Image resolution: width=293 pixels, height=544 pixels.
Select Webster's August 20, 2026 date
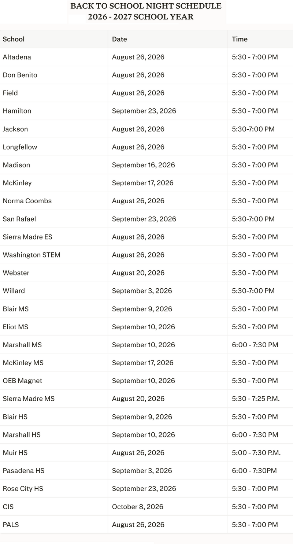coord(138,273)
